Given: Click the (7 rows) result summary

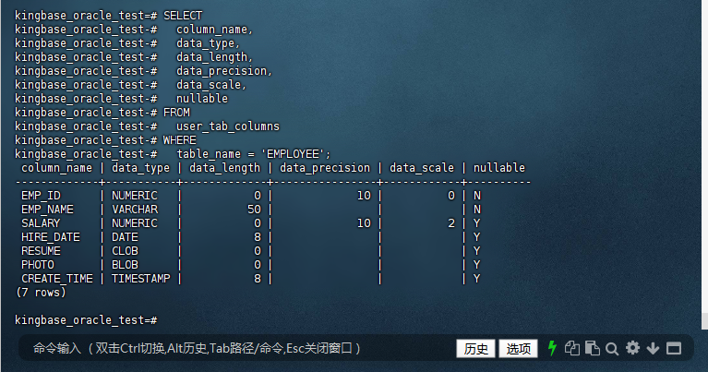Looking at the screenshot, I should pyautogui.click(x=41, y=292).
